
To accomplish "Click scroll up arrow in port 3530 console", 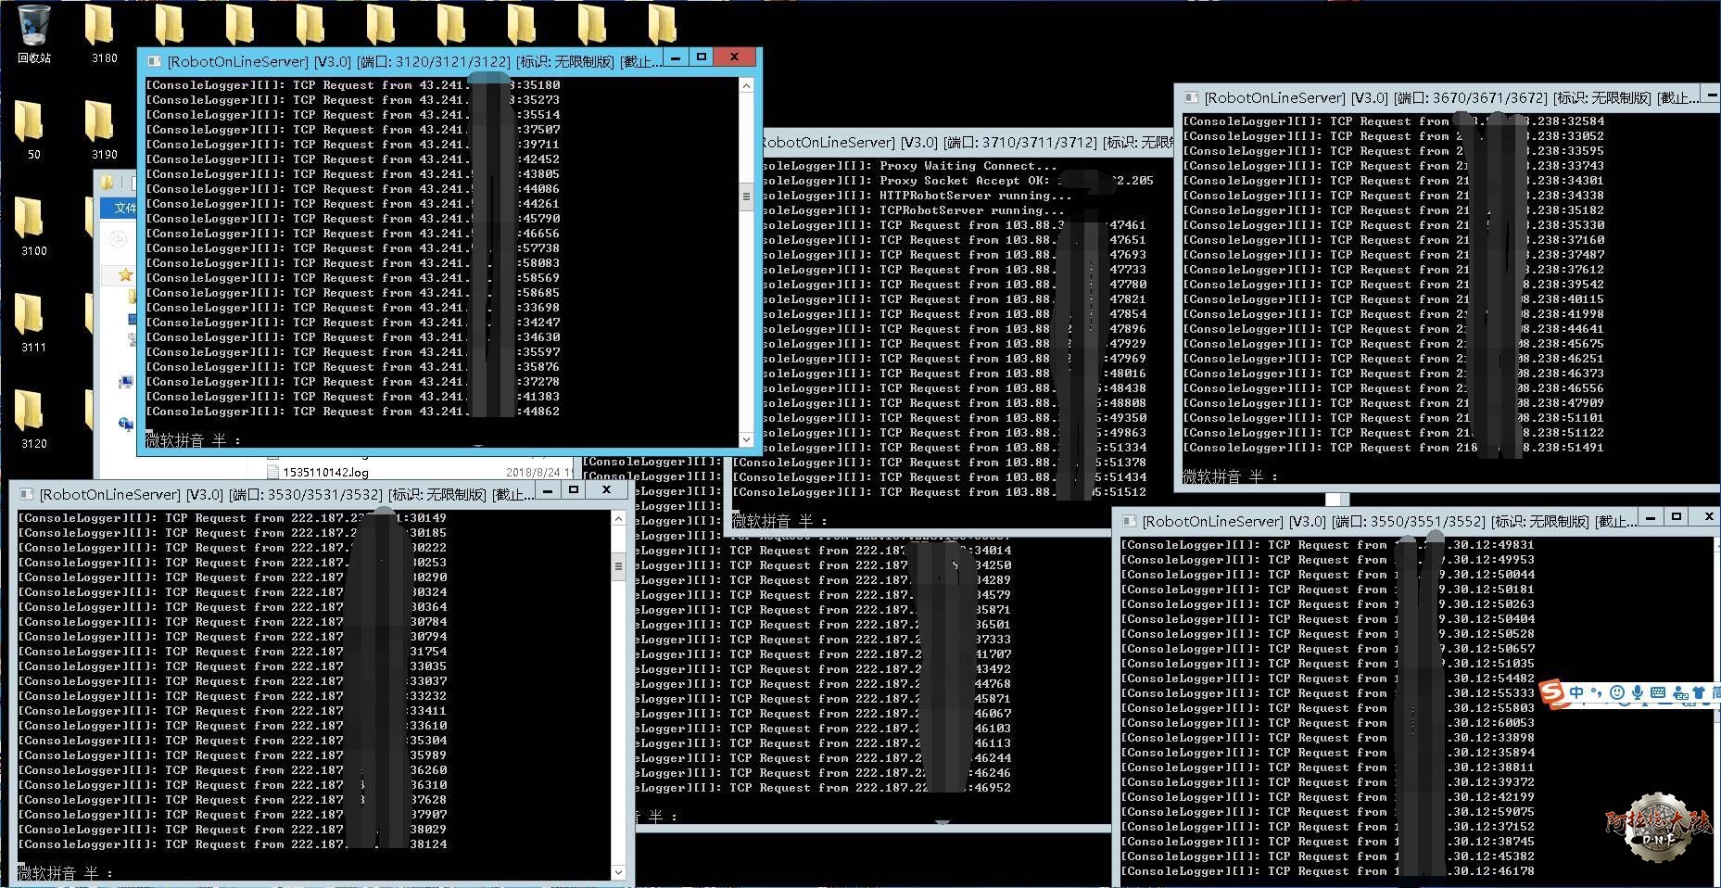I will click(x=618, y=519).
